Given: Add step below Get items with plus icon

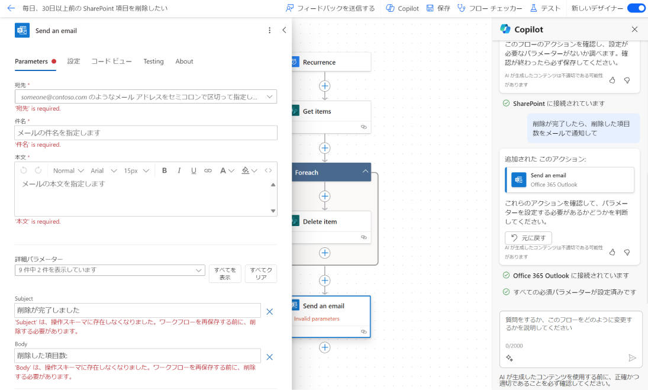Looking at the screenshot, I should pos(325,148).
